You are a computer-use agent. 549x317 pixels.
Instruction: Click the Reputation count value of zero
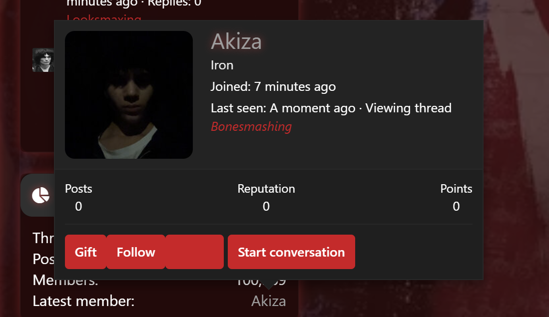click(x=266, y=206)
